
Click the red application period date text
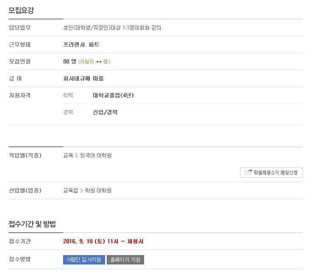point(103,241)
